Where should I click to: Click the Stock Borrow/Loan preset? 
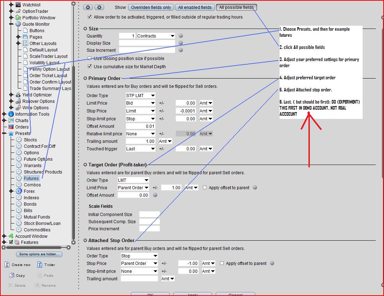[42, 224]
